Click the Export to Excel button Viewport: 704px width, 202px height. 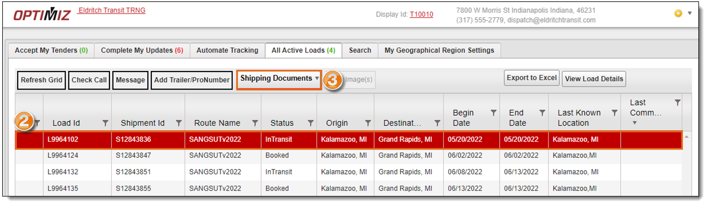point(531,78)
